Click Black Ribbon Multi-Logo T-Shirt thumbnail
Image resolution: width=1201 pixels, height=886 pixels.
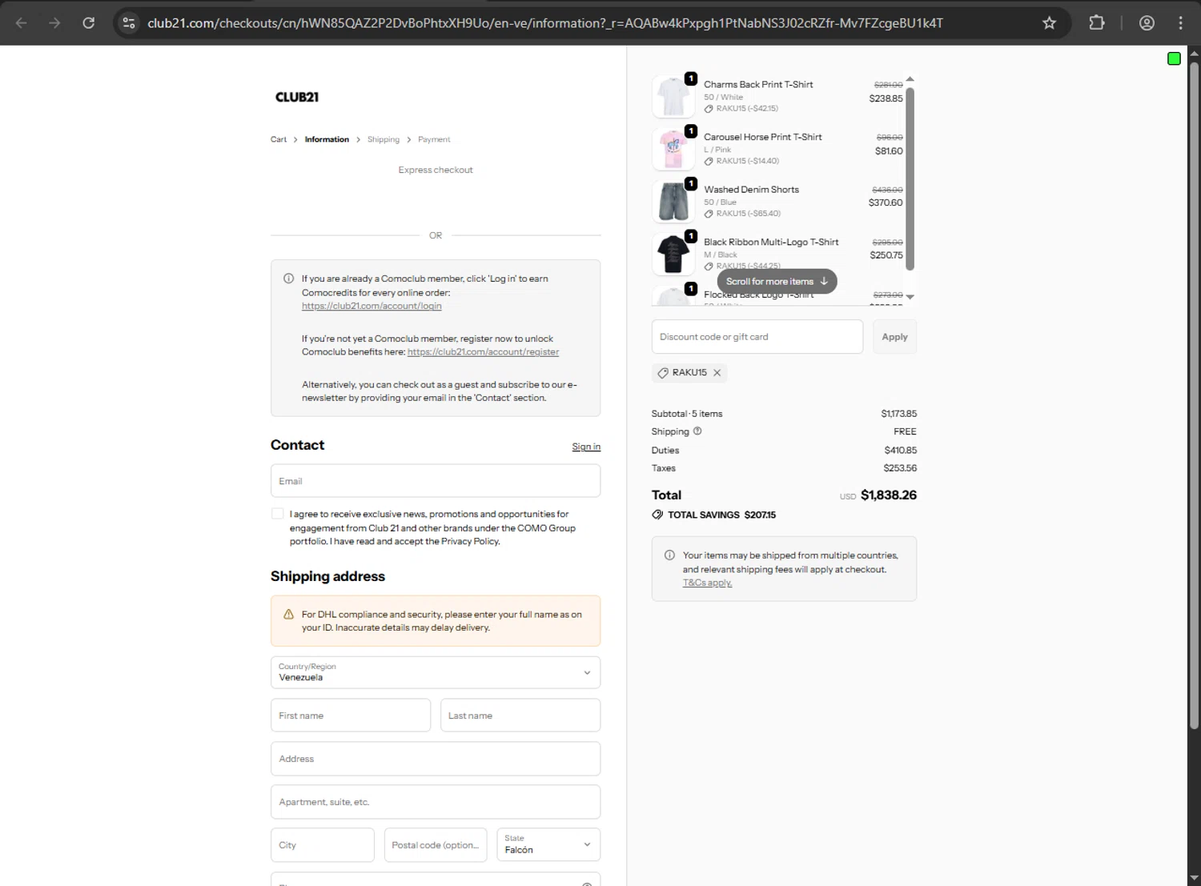(x=673, y=254)
